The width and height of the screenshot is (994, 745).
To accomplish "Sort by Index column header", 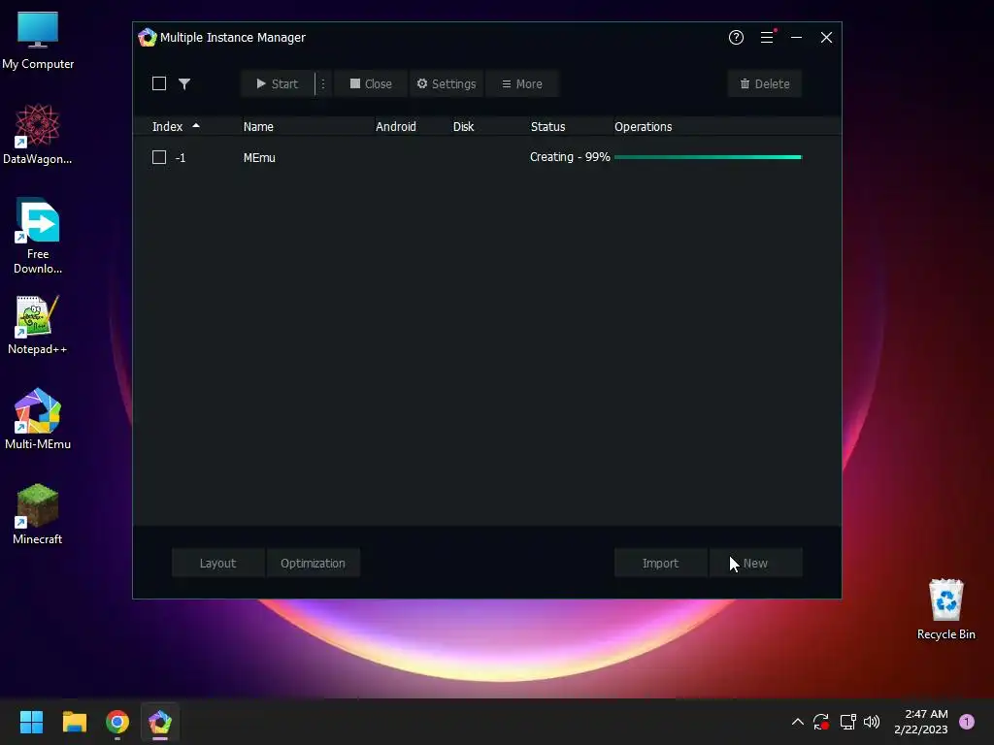I will click(x=167, y=127).
